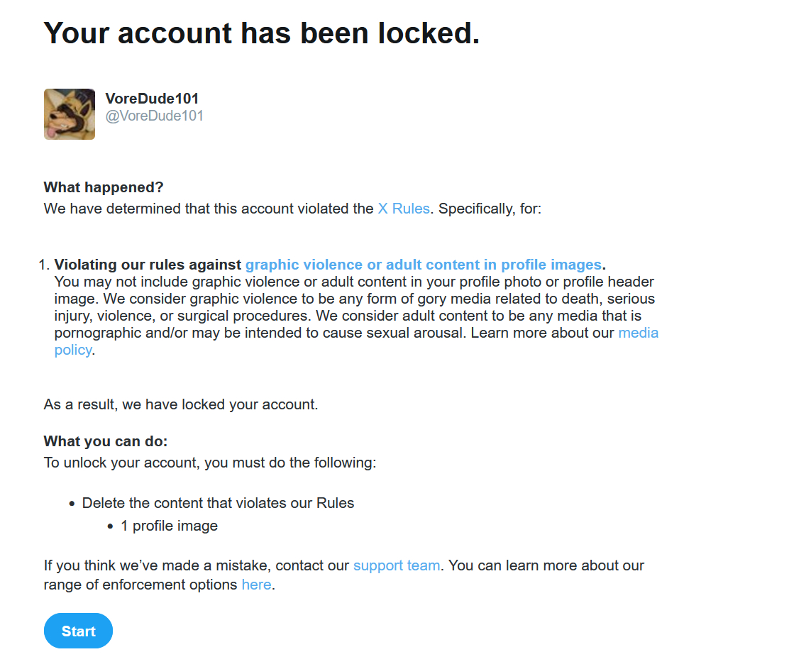
Task: Follow the media policy link
Action: 638,333
